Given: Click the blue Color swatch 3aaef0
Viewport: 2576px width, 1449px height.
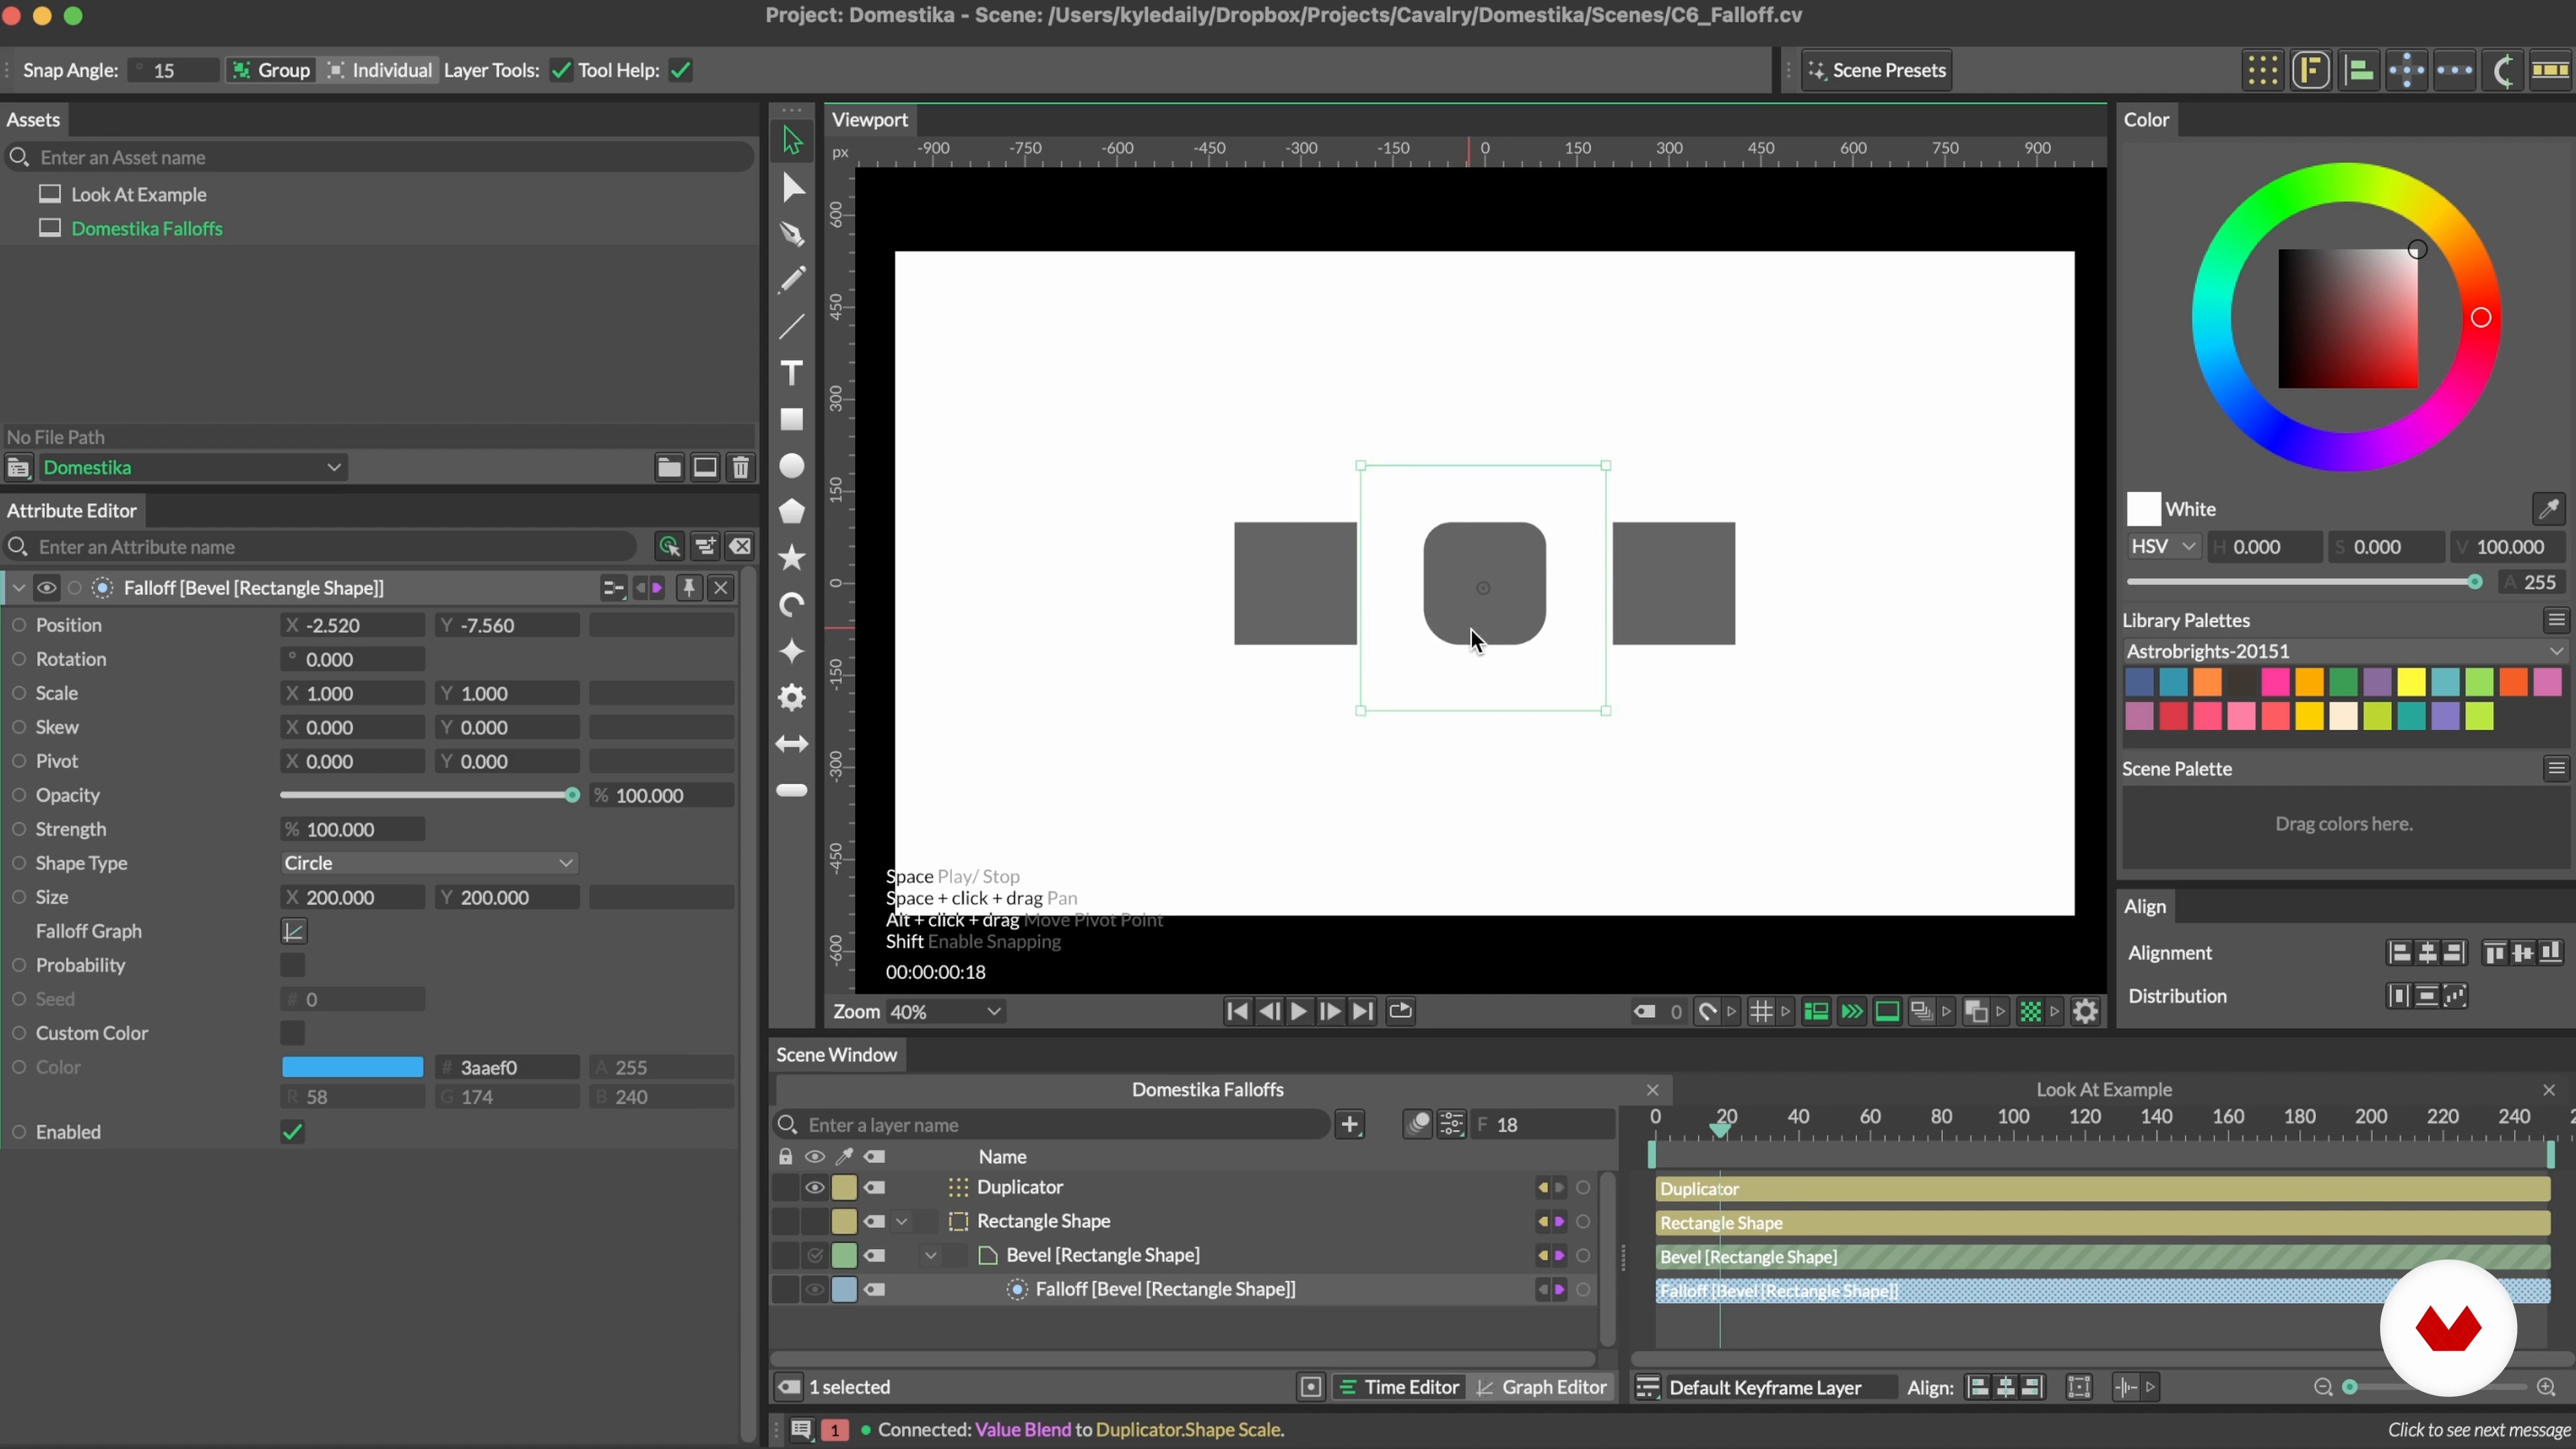Looking at the screenshot, I should point(352,1067).
